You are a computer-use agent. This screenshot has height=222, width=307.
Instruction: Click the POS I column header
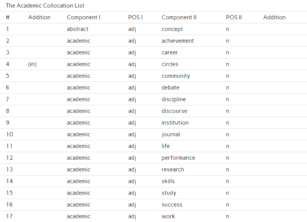pyautogui.click(x=135, y=17)
